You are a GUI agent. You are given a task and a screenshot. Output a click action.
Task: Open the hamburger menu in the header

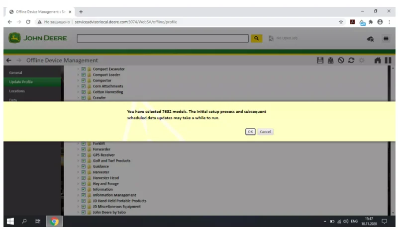click(x=386, y=39)
